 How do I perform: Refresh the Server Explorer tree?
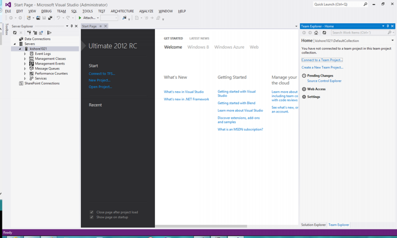point(15,33)
